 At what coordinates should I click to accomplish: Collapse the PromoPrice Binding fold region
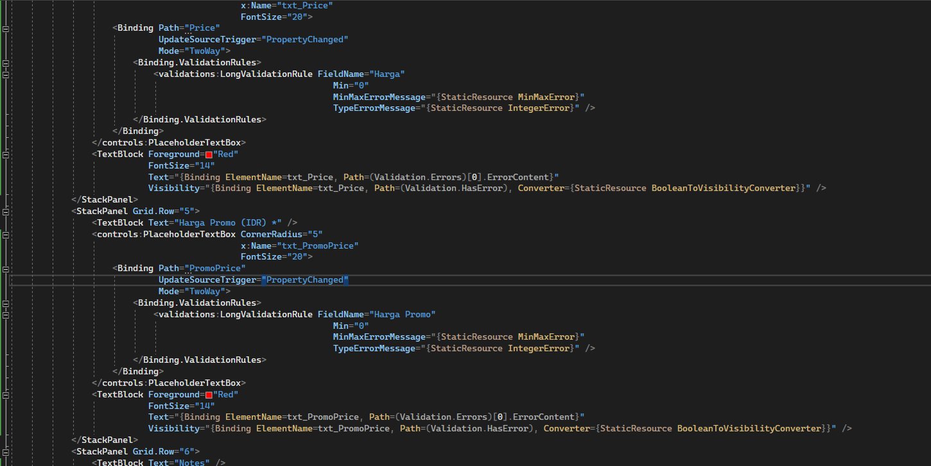pos(4,269)
